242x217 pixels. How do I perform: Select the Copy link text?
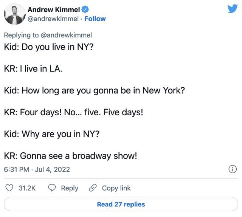[x=116, y=188]
